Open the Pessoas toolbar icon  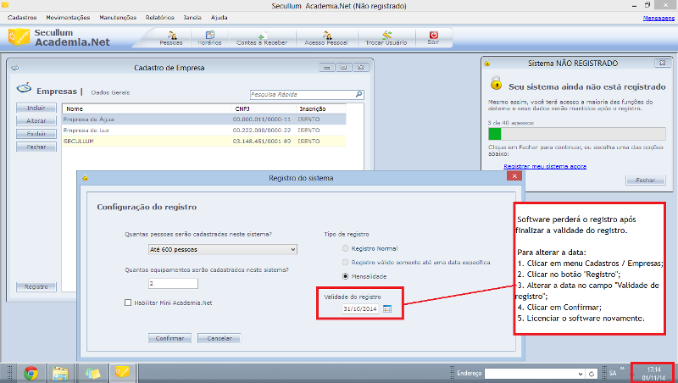pyautogui.click(x=170, y=37)
